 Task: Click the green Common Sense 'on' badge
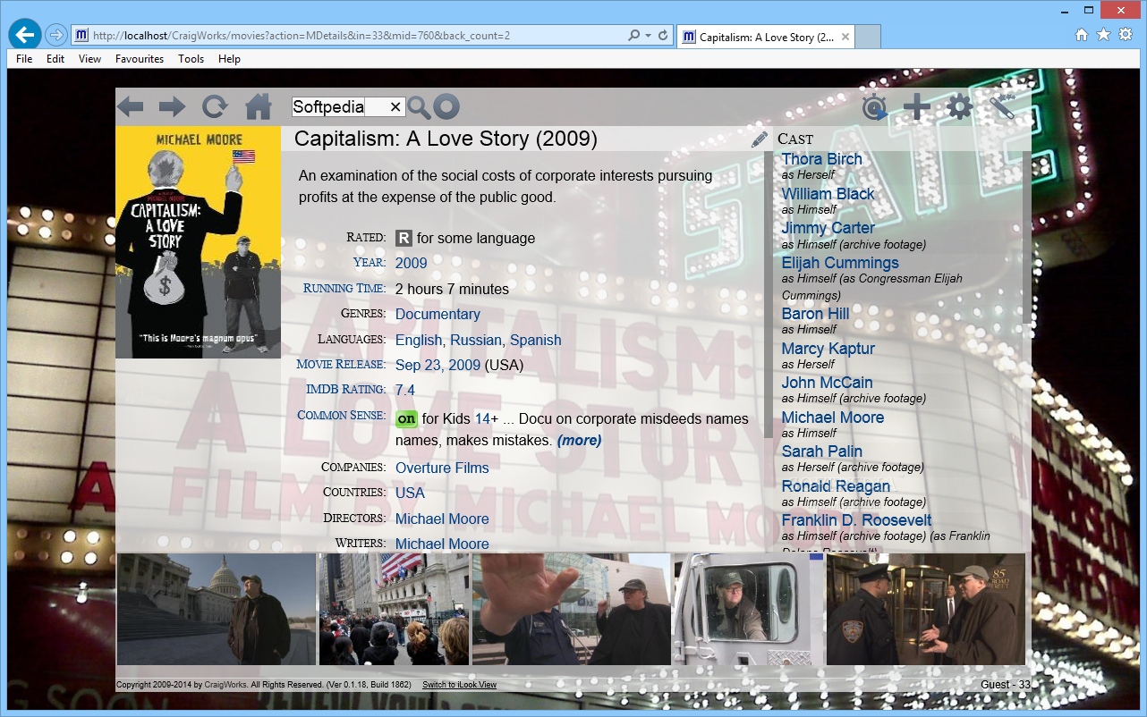[x=406, y=418]
